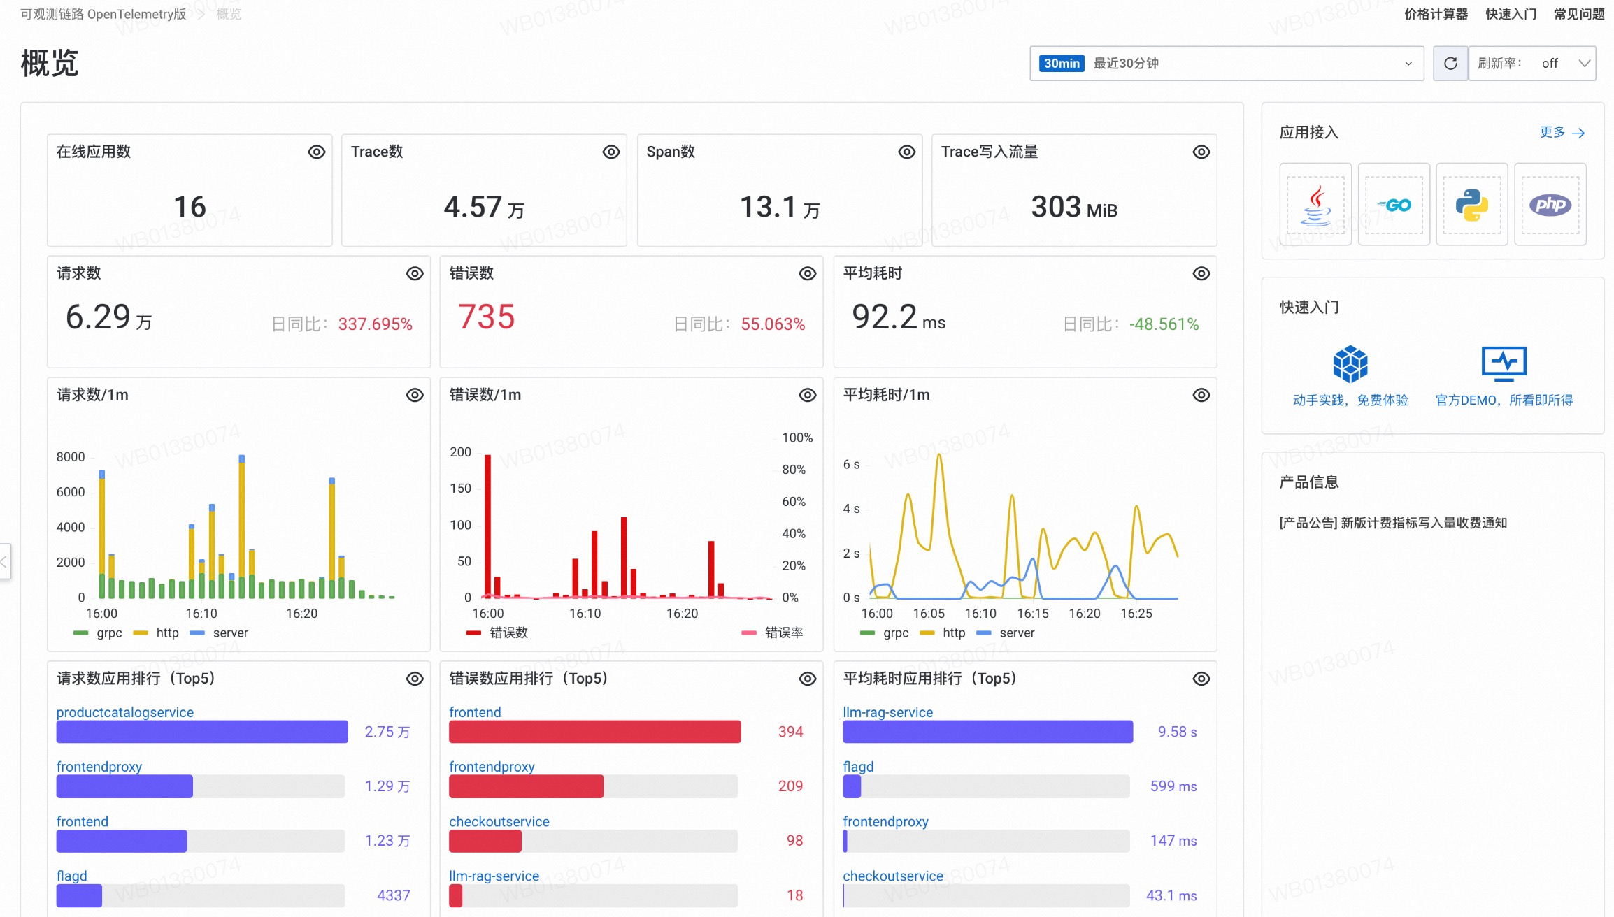Toggle http legend in 请求数/1m chart
The width and height of the screenshot is (1614, 917).
point(156,633)
